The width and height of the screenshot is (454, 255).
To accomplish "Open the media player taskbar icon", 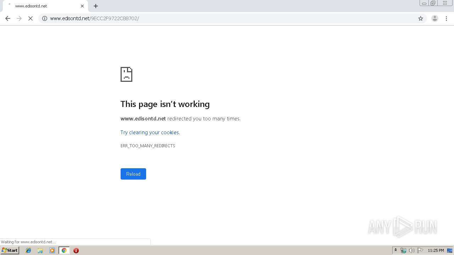I will tap(52, 250).
